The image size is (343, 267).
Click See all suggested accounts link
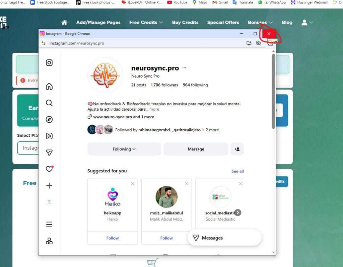[x=237, y=171]
